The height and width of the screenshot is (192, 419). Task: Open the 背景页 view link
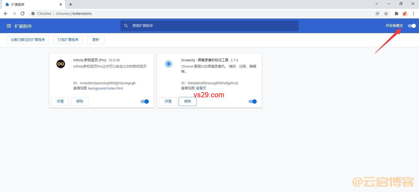(201, 88)
